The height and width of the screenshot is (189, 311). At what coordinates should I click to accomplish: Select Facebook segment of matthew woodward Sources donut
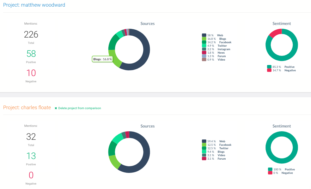pos(113,42)
